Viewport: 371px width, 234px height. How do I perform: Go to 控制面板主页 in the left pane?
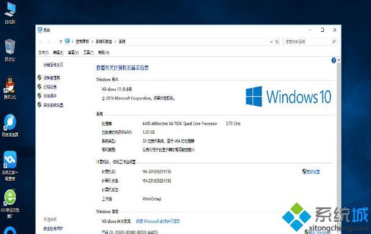coord(53,65)
